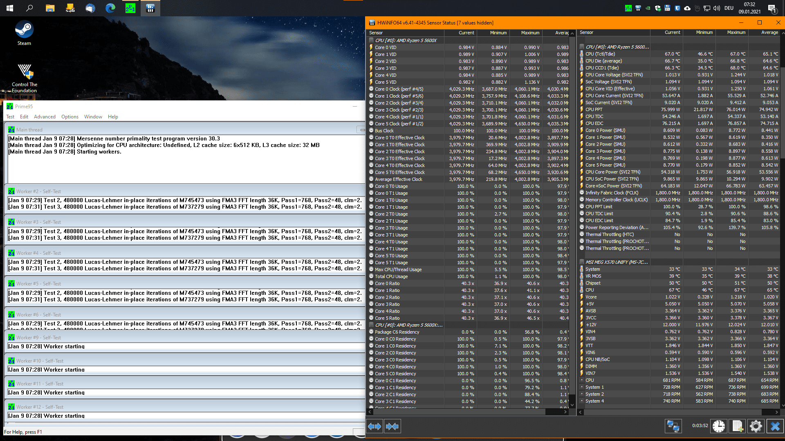Reset the HWiNFO min/max clock icon
The height and width of the screenshot is (441, 785).
click(718, 426)
